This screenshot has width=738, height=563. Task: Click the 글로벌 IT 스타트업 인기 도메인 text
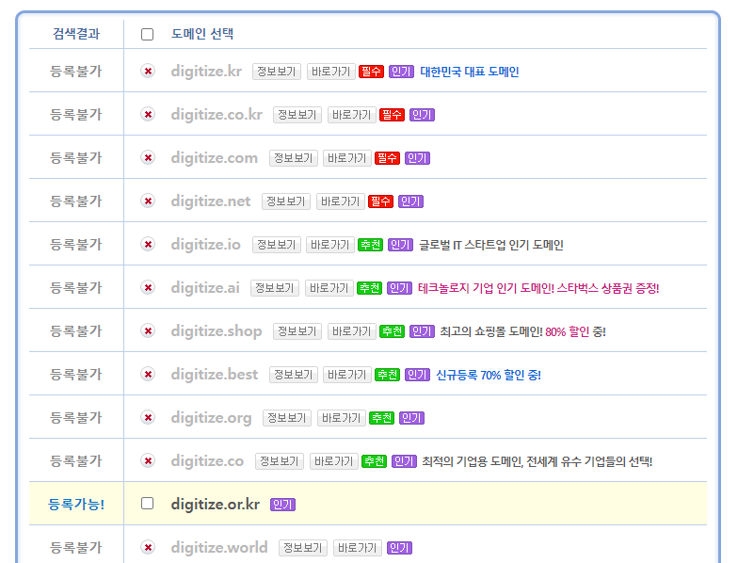coord(491,245)
